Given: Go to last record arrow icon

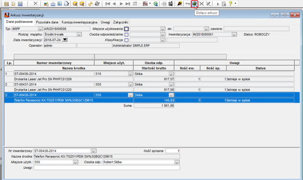Looking at the screenshot, I should (128, 4).
